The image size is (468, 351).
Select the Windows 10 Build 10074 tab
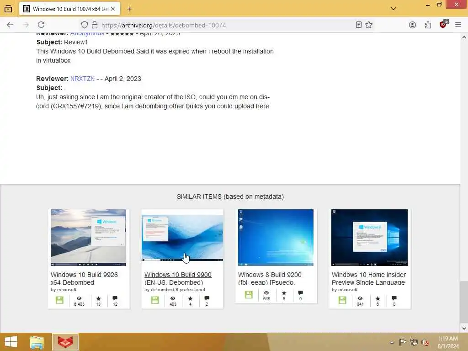point(69,9)
